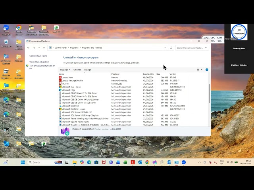Refresh the Programs and Features address bar
This screenshot has height=190, width=254.
171,47
